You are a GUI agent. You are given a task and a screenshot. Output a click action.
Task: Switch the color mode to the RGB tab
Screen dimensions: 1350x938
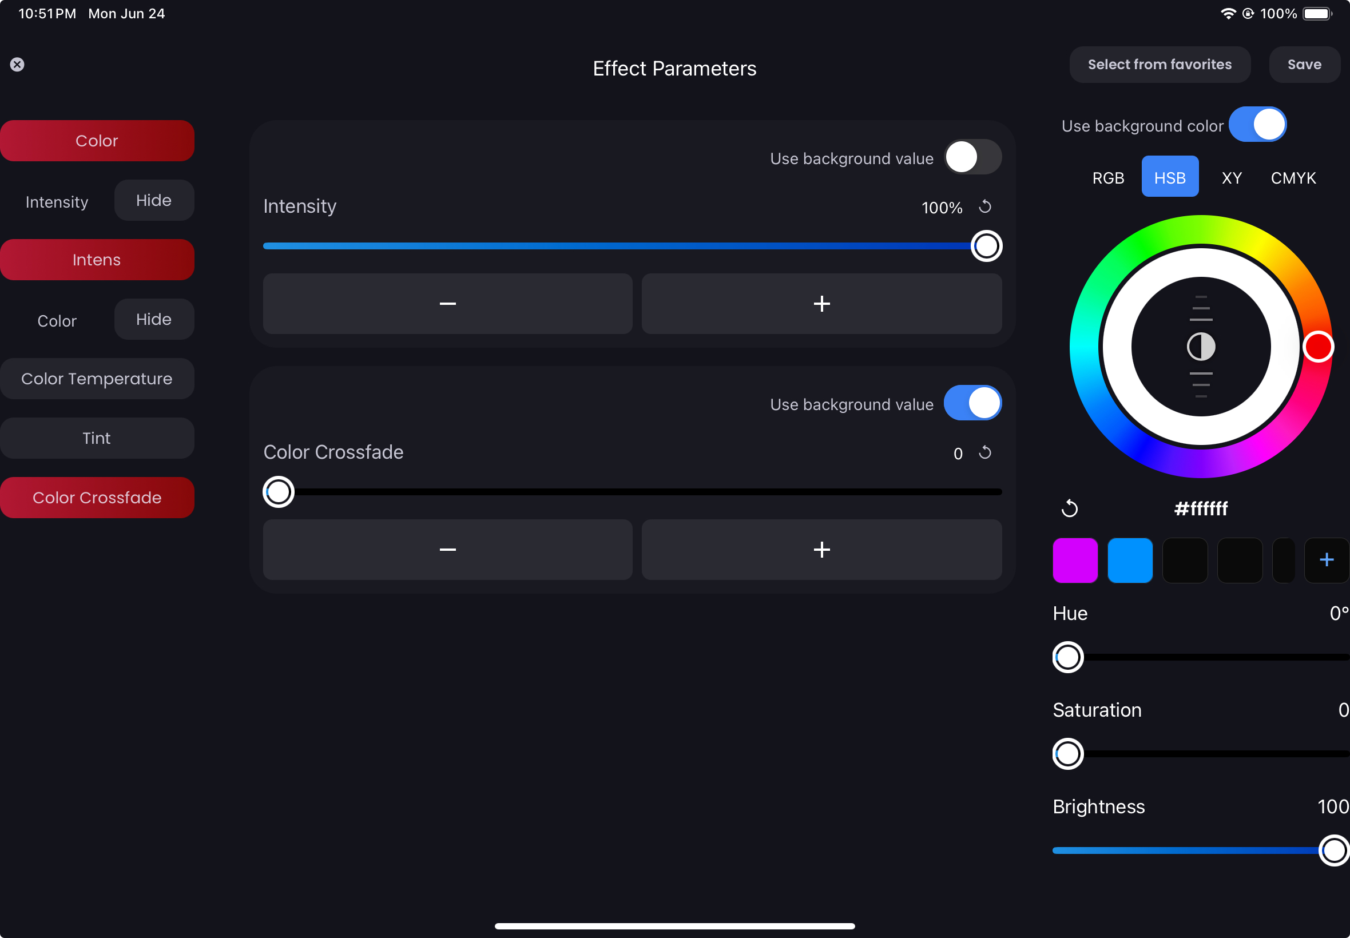[1108, 177]
